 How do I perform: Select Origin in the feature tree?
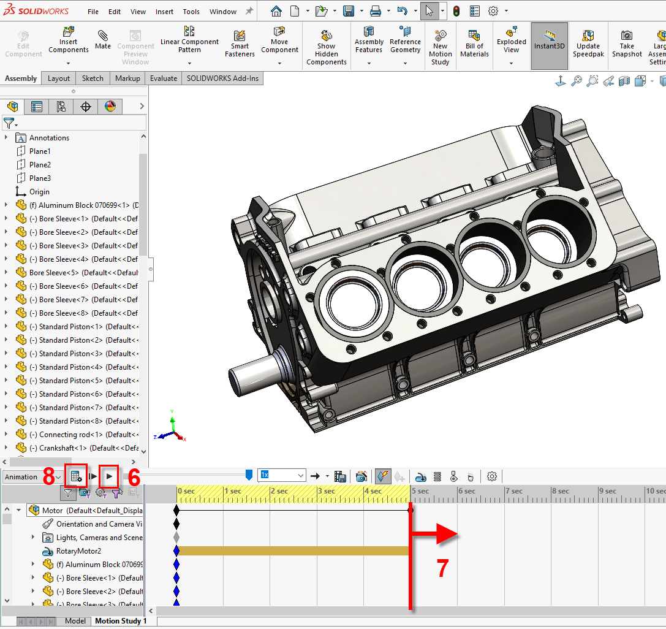pyautogui.click(x=39, y=192)
